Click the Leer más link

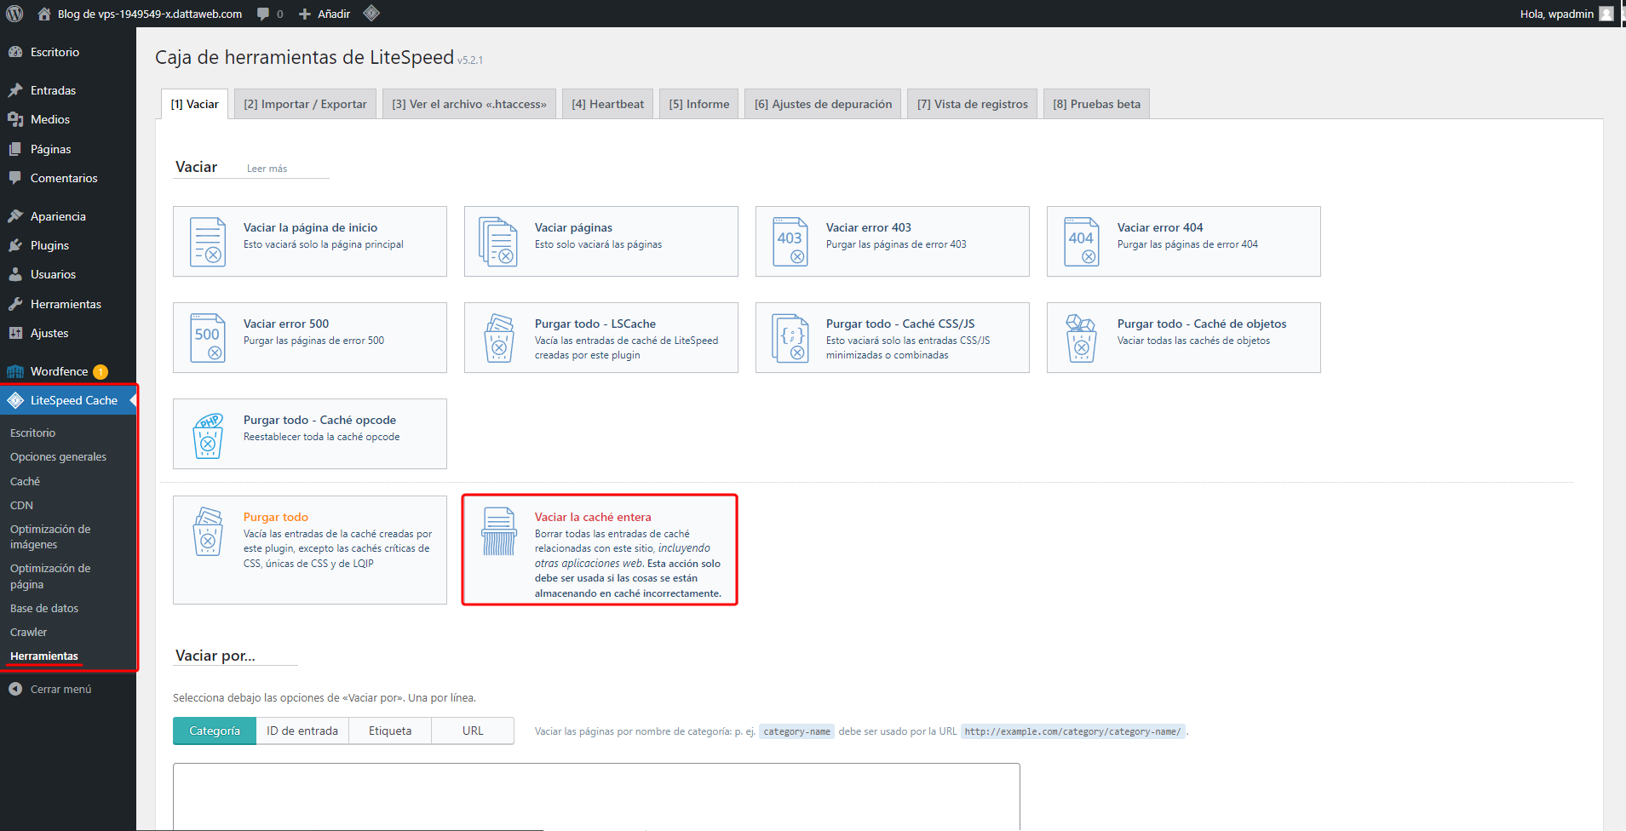tap(267, 169)
